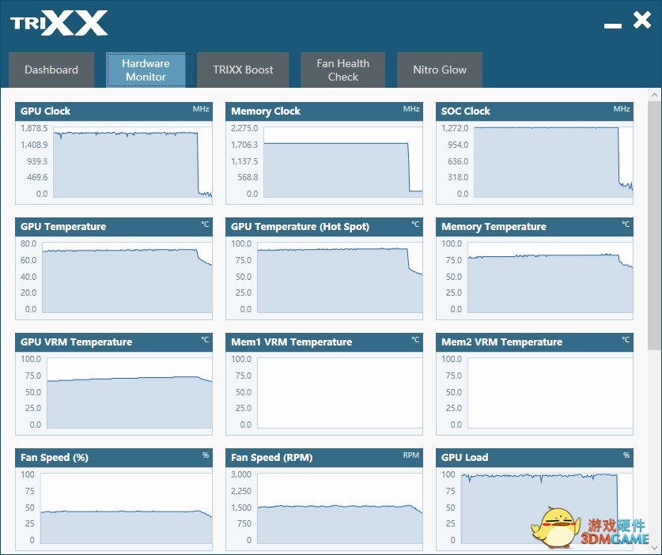Click the 1,408.9 value on GPU Clock axis
Viewport: 662px width, 555px height.
click(34, 145)
